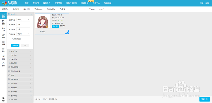The height and width of the screenshot is (103, 212).
Task: Enable the 允许图片变形 checkbox
Action: click(10, 39)
